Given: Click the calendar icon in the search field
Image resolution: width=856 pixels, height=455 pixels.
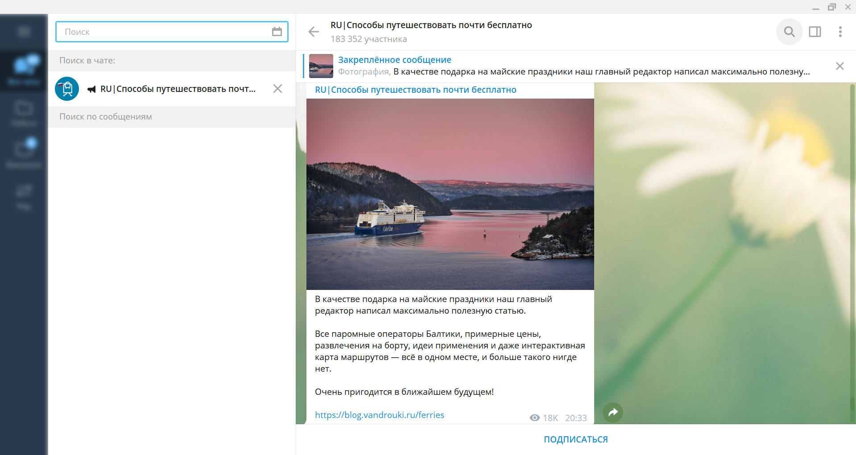Looking at the screenshot, I should [x=277, y=32].
